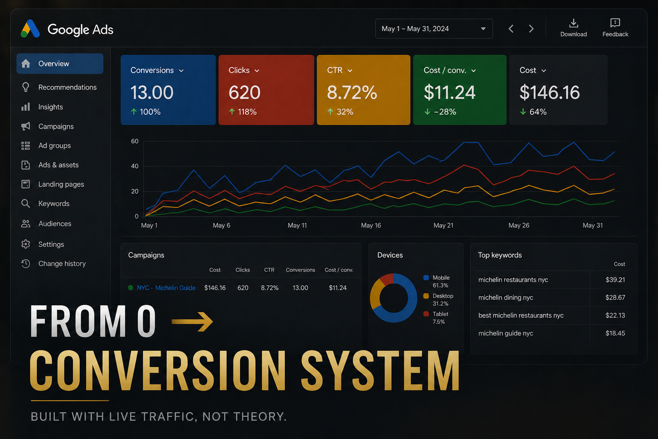Click the Settings gear icon
The image size is (658, 439).
(26, 244)
